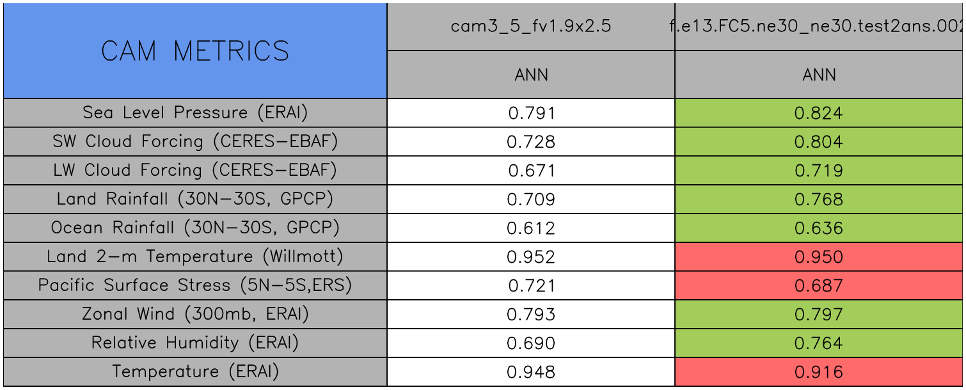Select the red cell with value 0.950
The height and width of the screenshot is (390, 966).
coord(819,257)
